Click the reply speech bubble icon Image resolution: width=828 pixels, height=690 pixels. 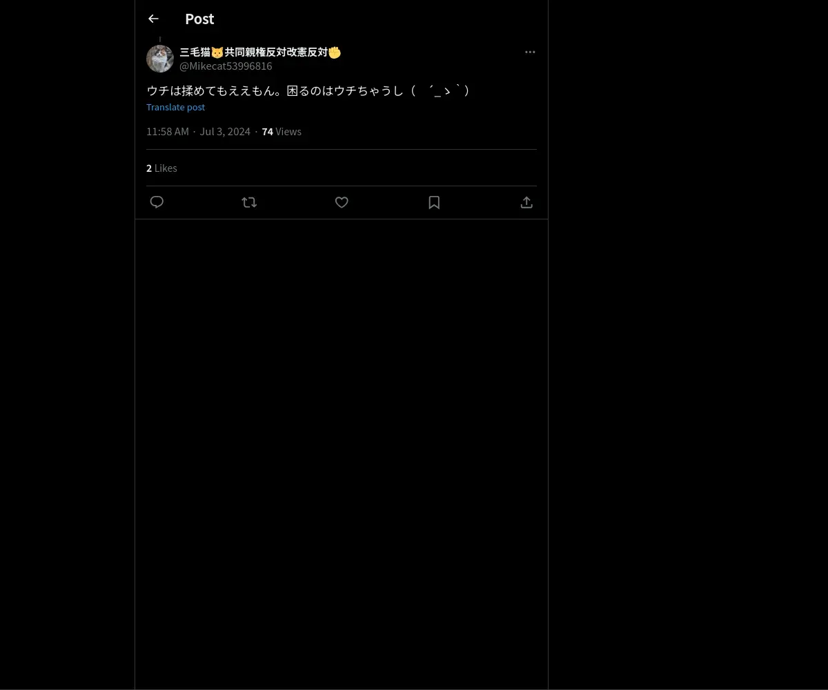(x=157, y=202)
